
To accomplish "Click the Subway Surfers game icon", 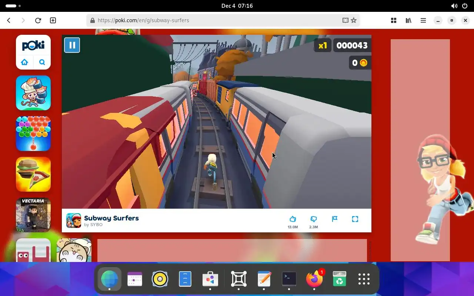I will [x=74, y=221].
